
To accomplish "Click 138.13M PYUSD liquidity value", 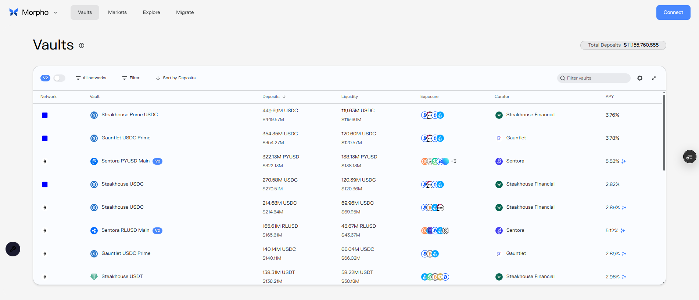I will [359, 157].
